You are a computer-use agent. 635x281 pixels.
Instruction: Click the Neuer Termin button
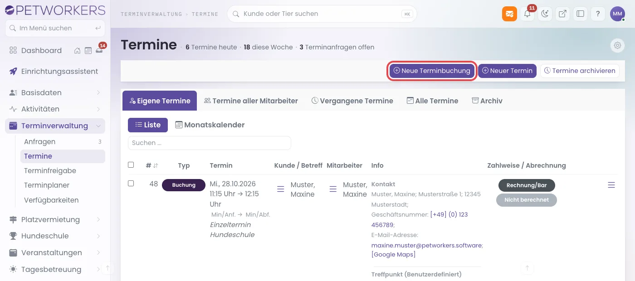pos(507,71)
